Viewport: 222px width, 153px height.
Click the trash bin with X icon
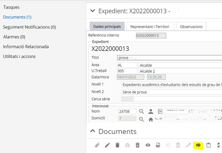tap(137, 145)
